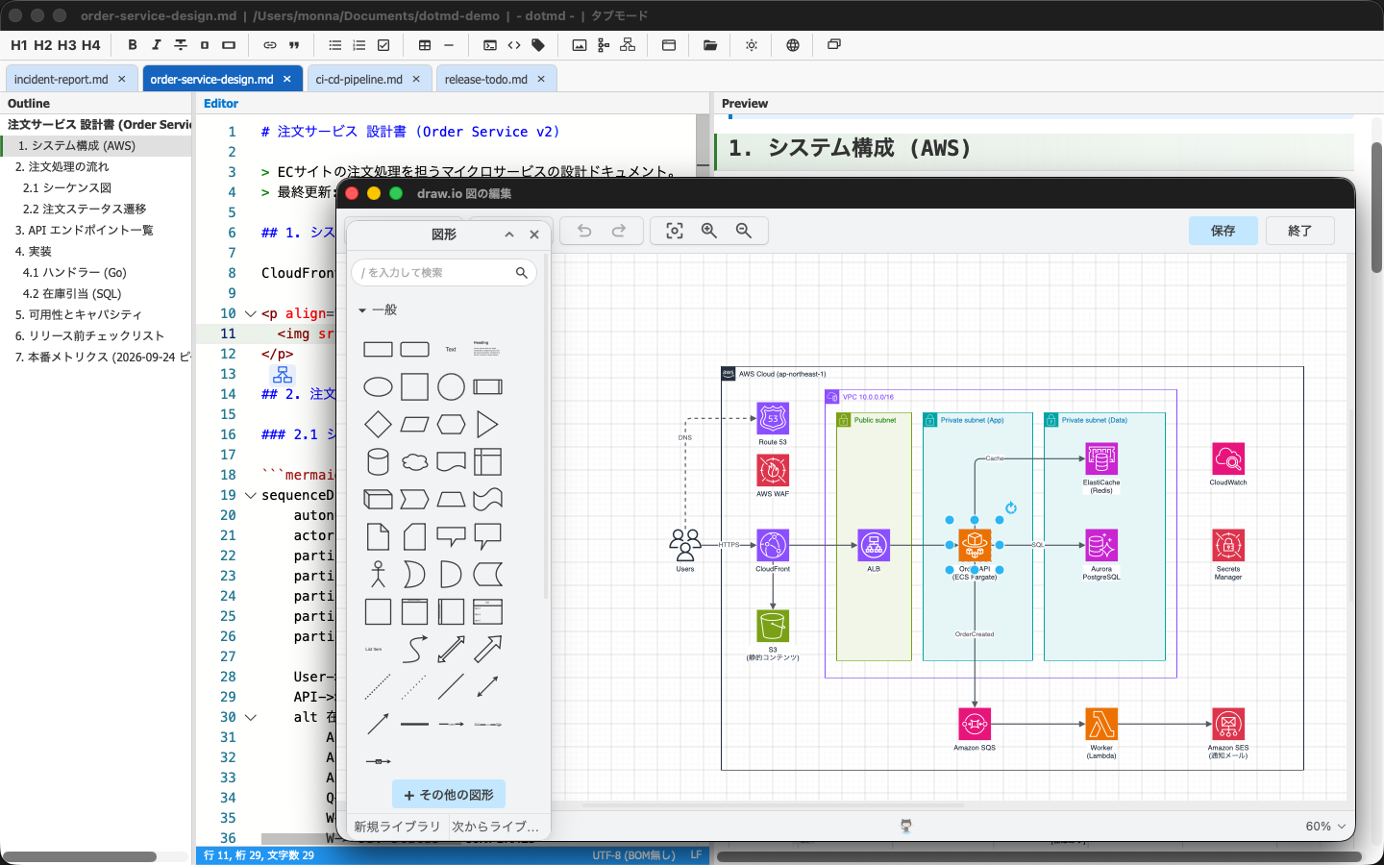
Task: Insert blockquote with the quote icon
Action: (294, 45)
